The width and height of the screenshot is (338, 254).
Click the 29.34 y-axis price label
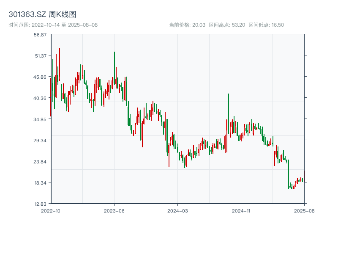click(x=41, y=141)
